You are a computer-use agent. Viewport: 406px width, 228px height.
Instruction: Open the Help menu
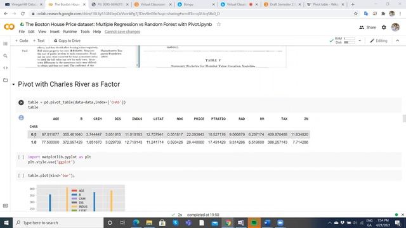point(97,32)
